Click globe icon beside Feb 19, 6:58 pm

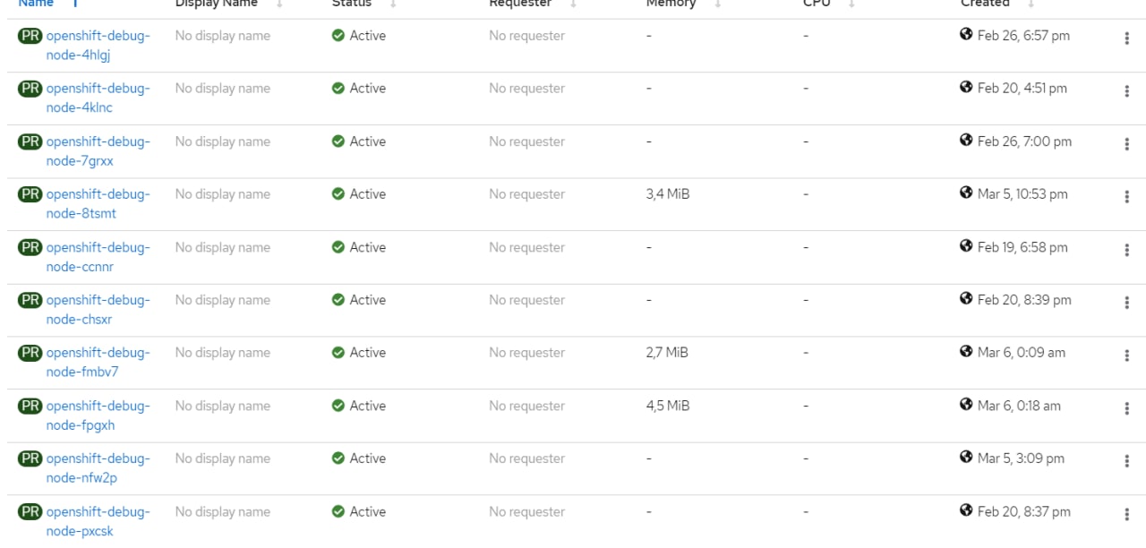tap(966, 246)
